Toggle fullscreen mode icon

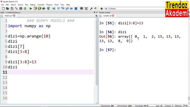pyautogui.click(x=86, y=9)
